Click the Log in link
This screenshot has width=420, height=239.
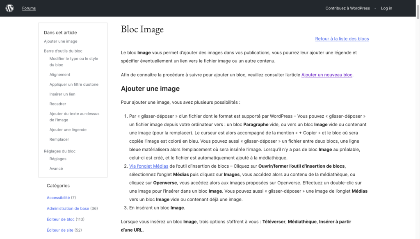(x=386, y=8)
